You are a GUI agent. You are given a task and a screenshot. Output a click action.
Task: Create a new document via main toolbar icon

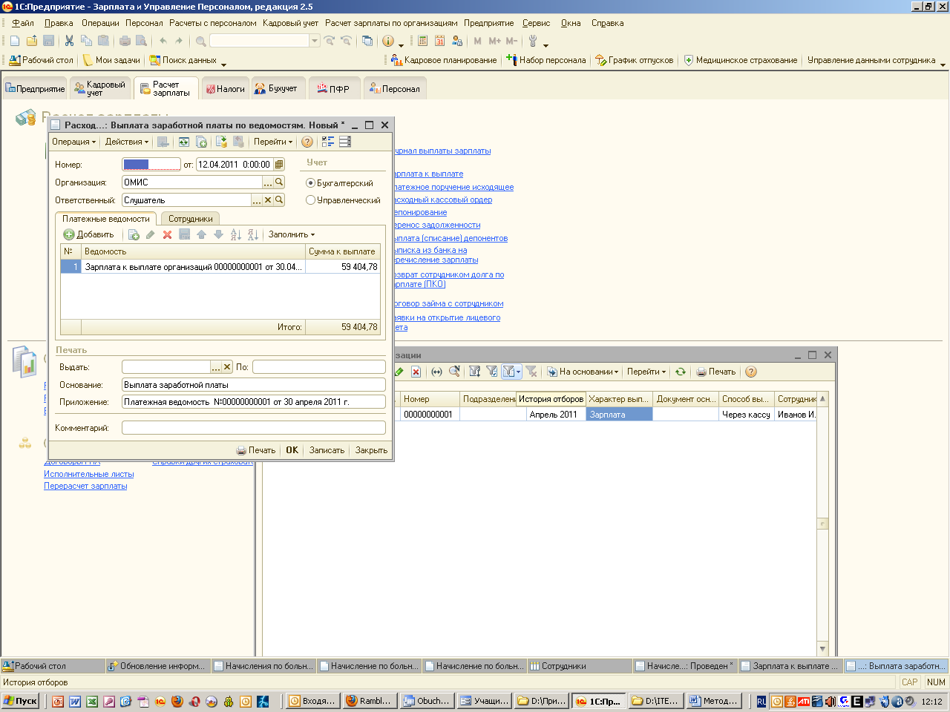click(x=14, y=41)
